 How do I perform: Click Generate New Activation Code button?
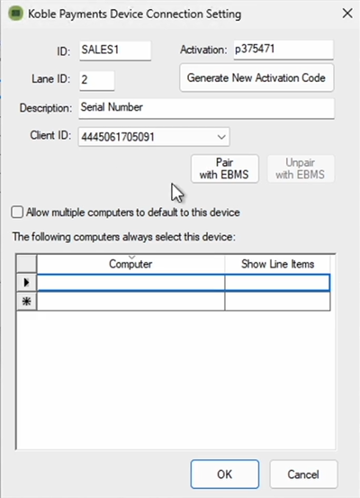(256, 77)
